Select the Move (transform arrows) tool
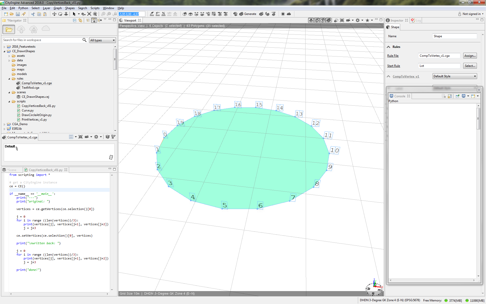This screenshot has width=486, height=304. click(54, 14)
